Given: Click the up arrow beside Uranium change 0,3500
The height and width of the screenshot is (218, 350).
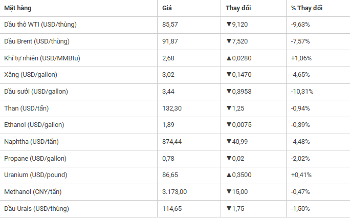Looking at the screenshot, I should [229, 175].
